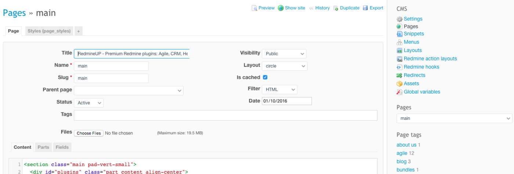This screenshot has width=514, height=174.
Task: Focus the Slug field containing main
Action: (x=111, y=78)
